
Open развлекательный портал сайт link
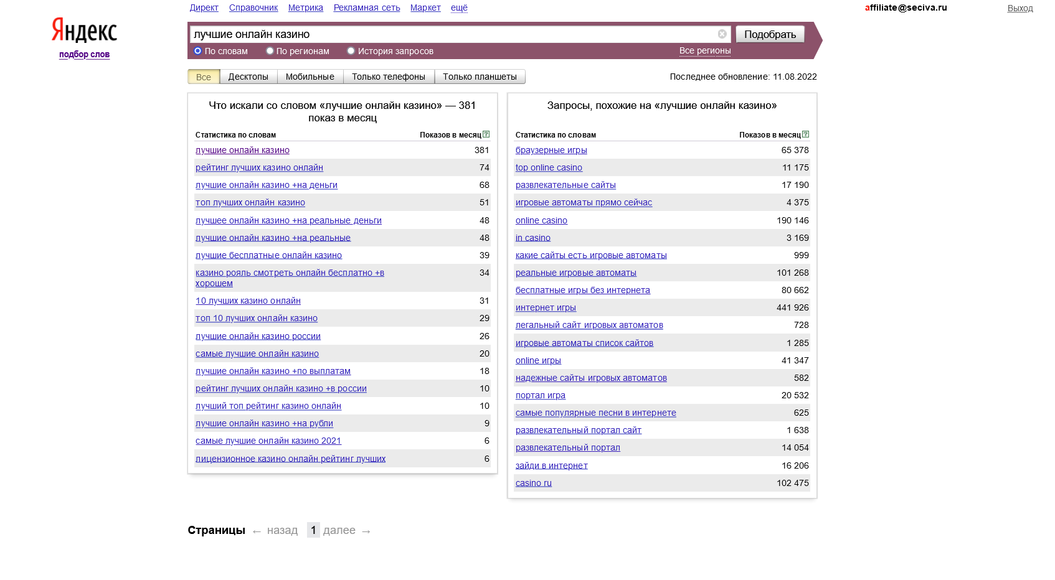pyautogui.click(x=579, y=430)
